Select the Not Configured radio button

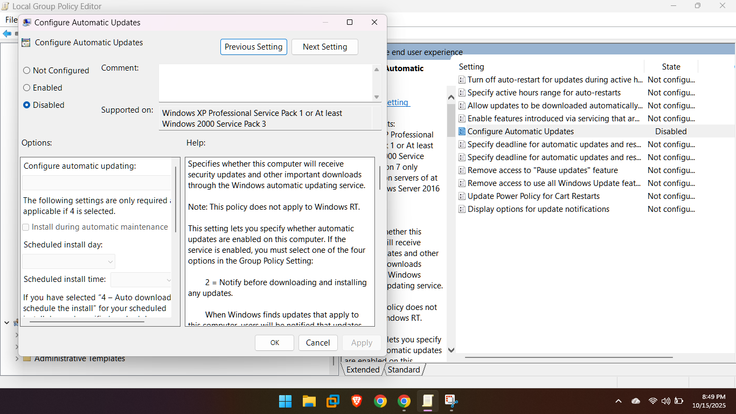pyautogui.click(x=27, y=71)
